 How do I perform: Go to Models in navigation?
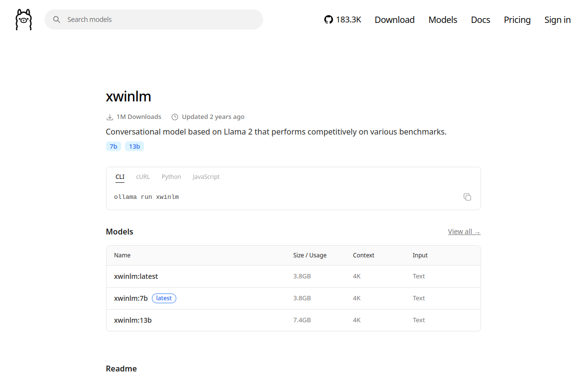point(443,19)
